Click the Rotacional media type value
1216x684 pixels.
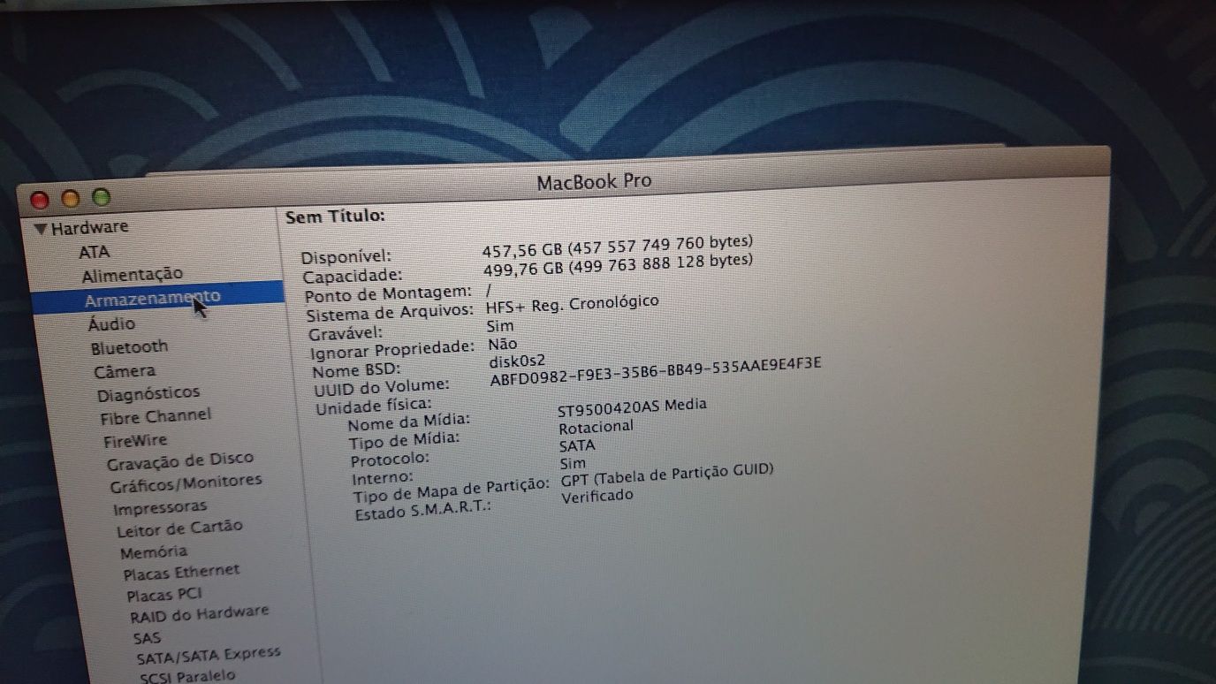click(596, 427)
